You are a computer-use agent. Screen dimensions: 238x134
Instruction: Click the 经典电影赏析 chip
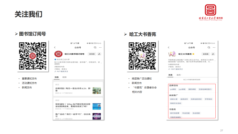coord(196,99)
